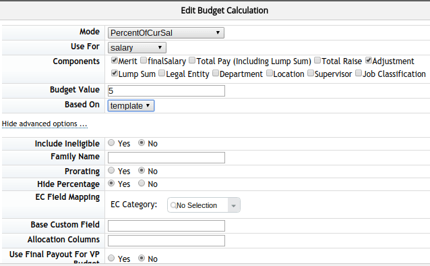The width and height of the screenshot is (430, 266).
Task: Click the Hide advanced options link
Action: [44, 124]
